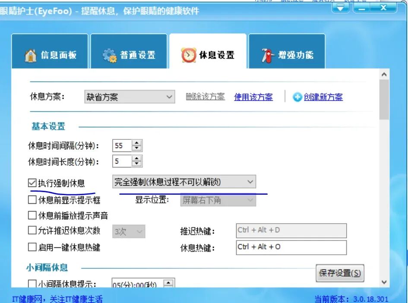Open the 3次 postpone count dropdown

tap(129, 231)
